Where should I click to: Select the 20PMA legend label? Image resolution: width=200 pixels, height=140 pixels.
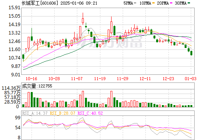click(x=163, y=3)
